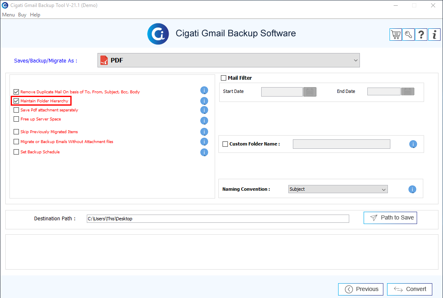Enable the Mail Filter checkbox
443x298 pixels.
tap(223, 78)
